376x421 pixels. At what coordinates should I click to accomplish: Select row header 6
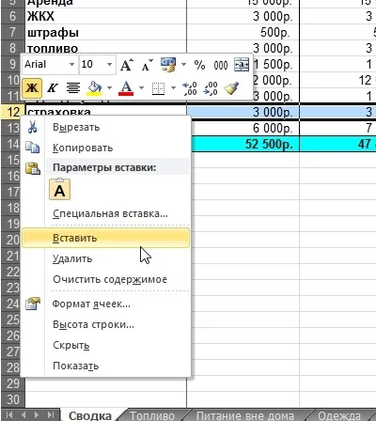coord(12,16)
